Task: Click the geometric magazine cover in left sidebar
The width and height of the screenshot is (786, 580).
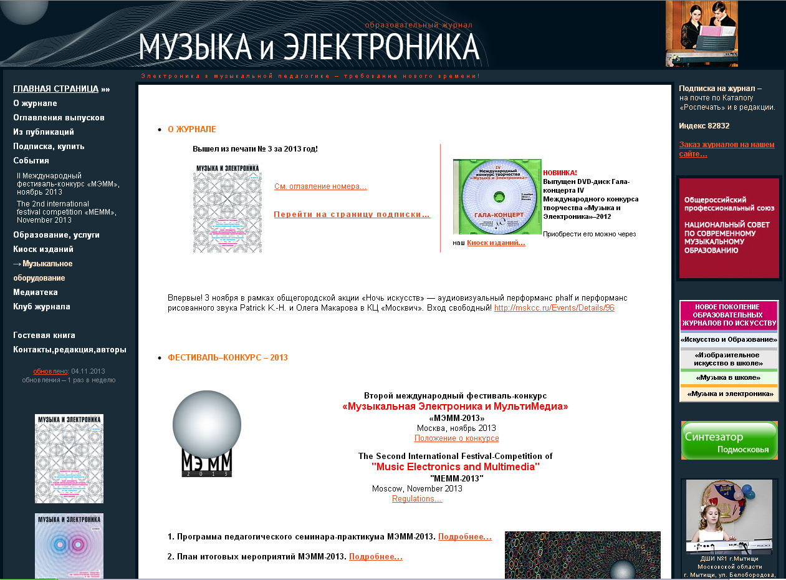Action: tap(69, 458)
